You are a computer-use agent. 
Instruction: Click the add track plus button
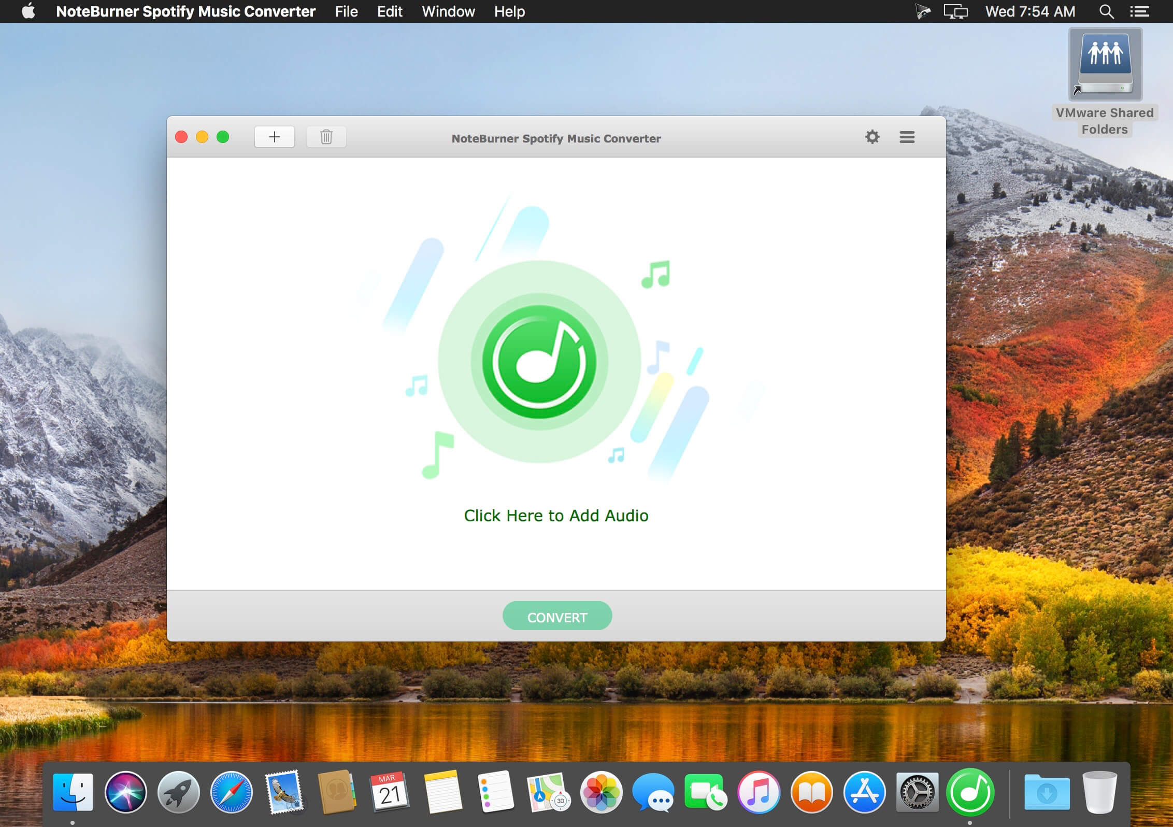[275, 137]
